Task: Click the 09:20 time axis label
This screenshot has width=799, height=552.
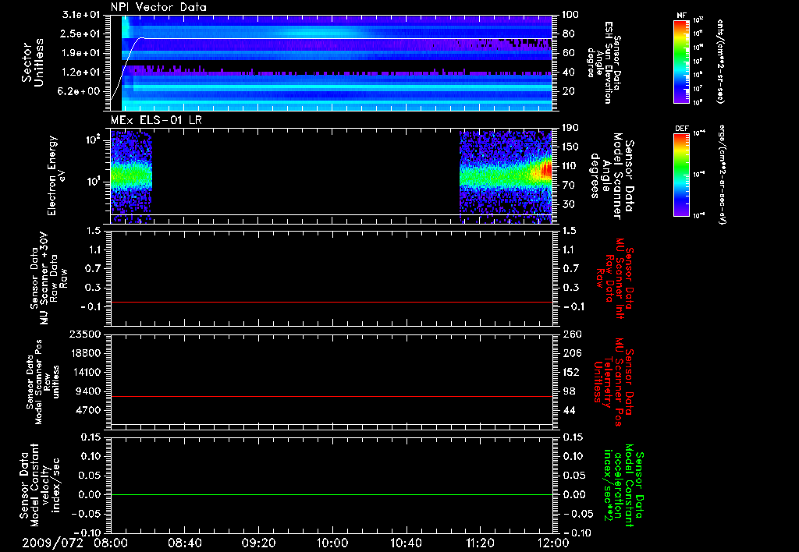Action: pyautogui.click(x=258, y=541)
